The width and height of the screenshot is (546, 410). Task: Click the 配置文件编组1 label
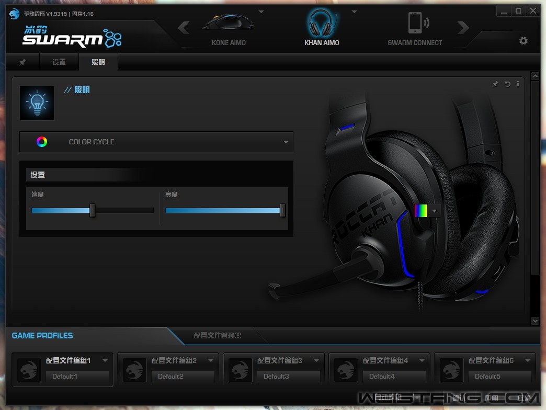[x=68, y=360]
